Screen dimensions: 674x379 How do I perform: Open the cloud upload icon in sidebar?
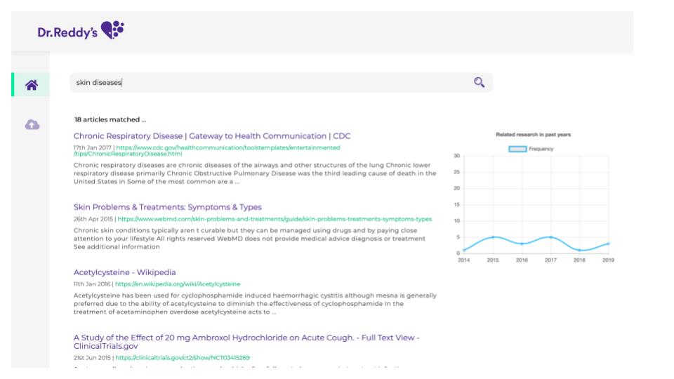tap(32, 124)
